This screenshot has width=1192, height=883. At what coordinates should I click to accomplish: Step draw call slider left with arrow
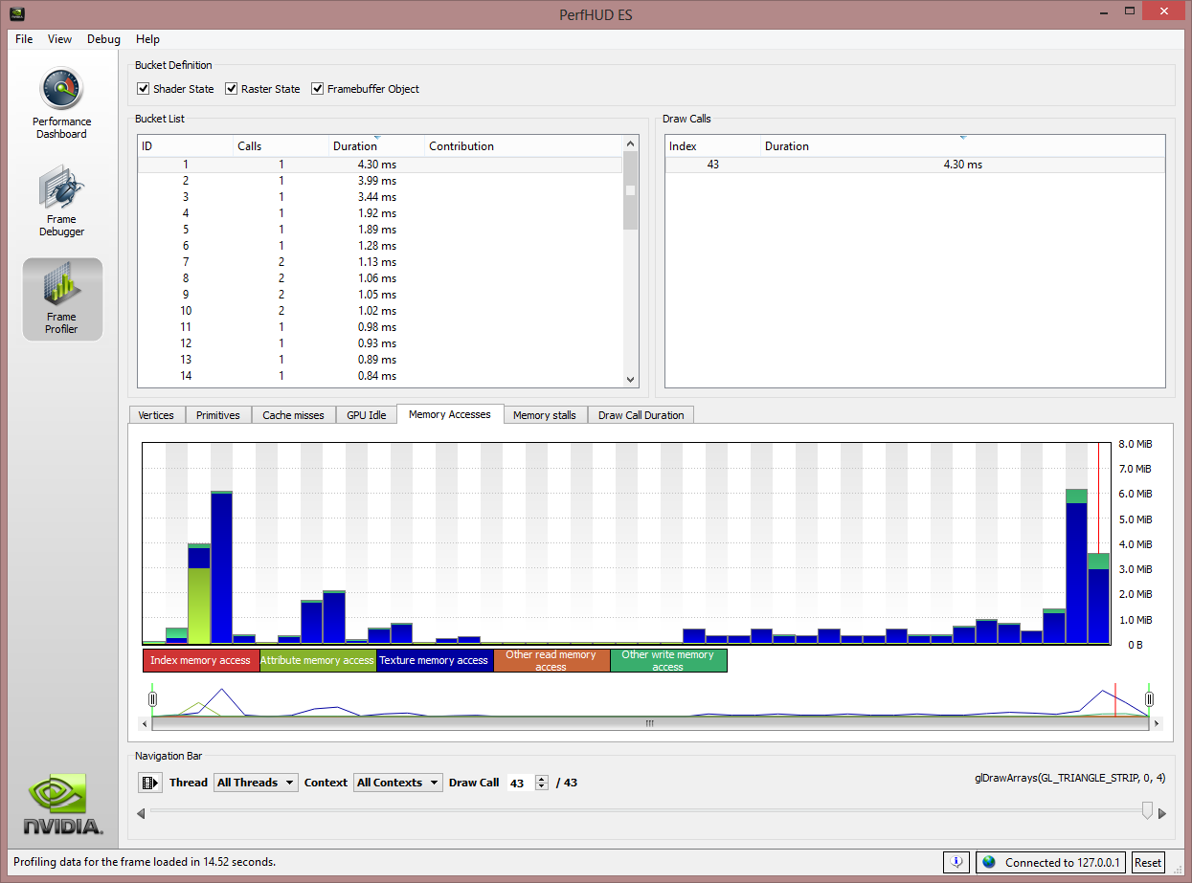[x=142, y=813]
